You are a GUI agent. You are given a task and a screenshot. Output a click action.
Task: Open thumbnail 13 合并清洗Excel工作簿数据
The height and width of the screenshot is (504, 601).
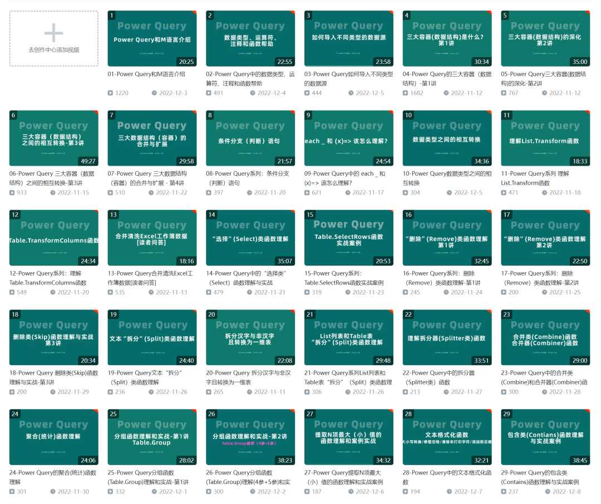[152, 238]
